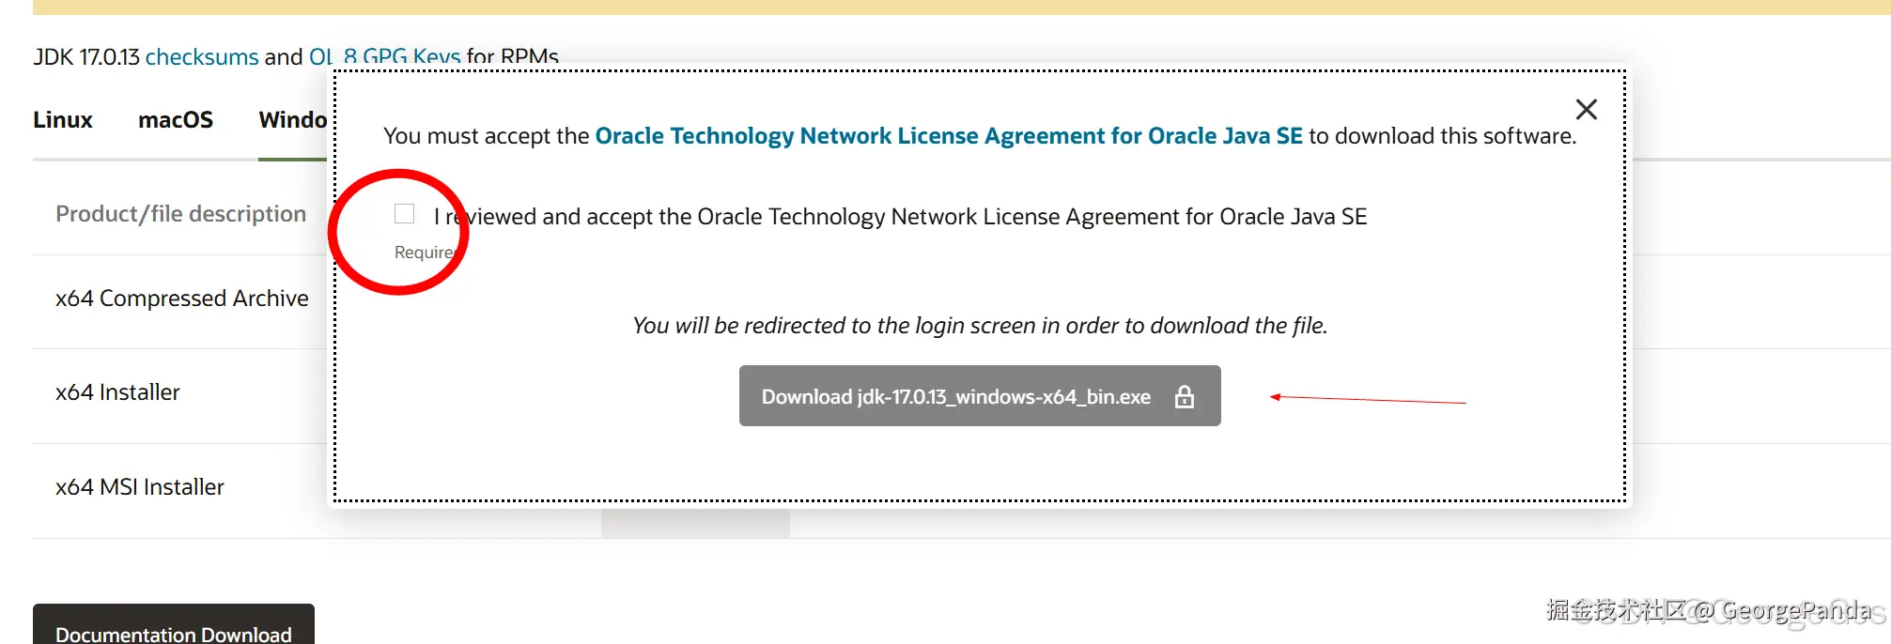
Task: Switch to the Linux tab
Action: (63, 120)
